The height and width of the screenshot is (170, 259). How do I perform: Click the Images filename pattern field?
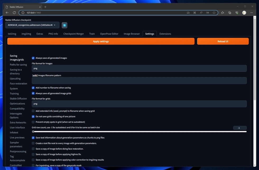[x=139, y=80]
